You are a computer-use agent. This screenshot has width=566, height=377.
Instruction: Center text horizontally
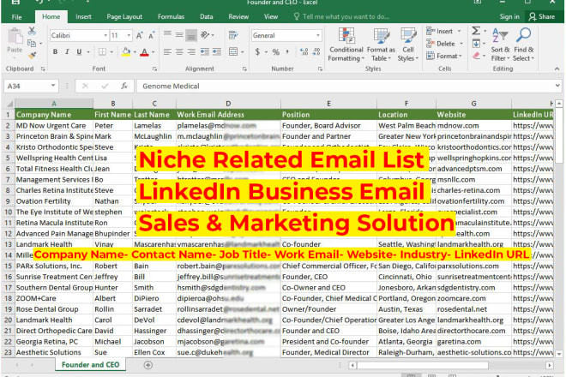pos(179,51)
